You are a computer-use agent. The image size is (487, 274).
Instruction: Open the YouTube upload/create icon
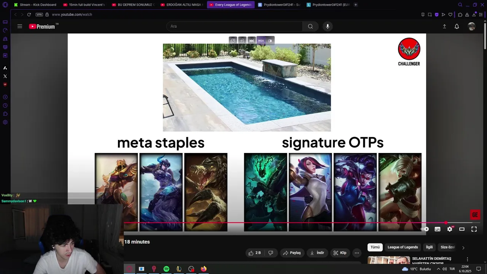pyautogui.click(x=444, y=26)
